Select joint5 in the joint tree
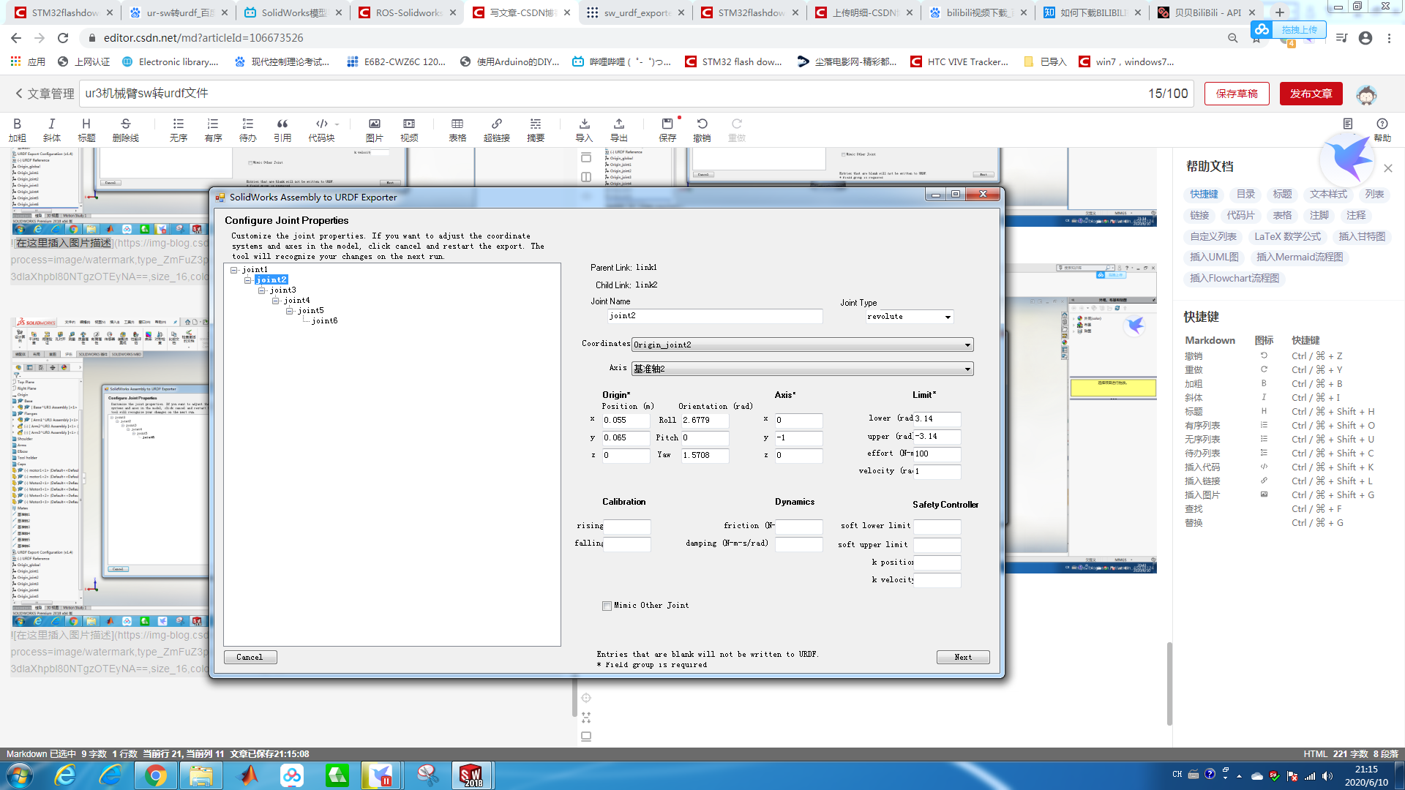 310,311
